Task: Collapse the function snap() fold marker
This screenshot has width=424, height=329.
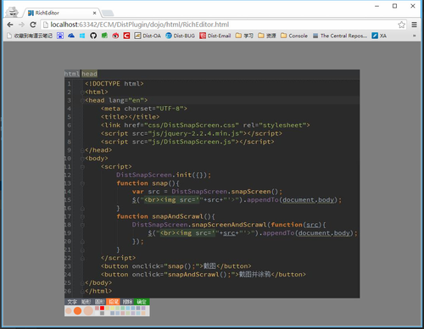Action: point(82,184)
